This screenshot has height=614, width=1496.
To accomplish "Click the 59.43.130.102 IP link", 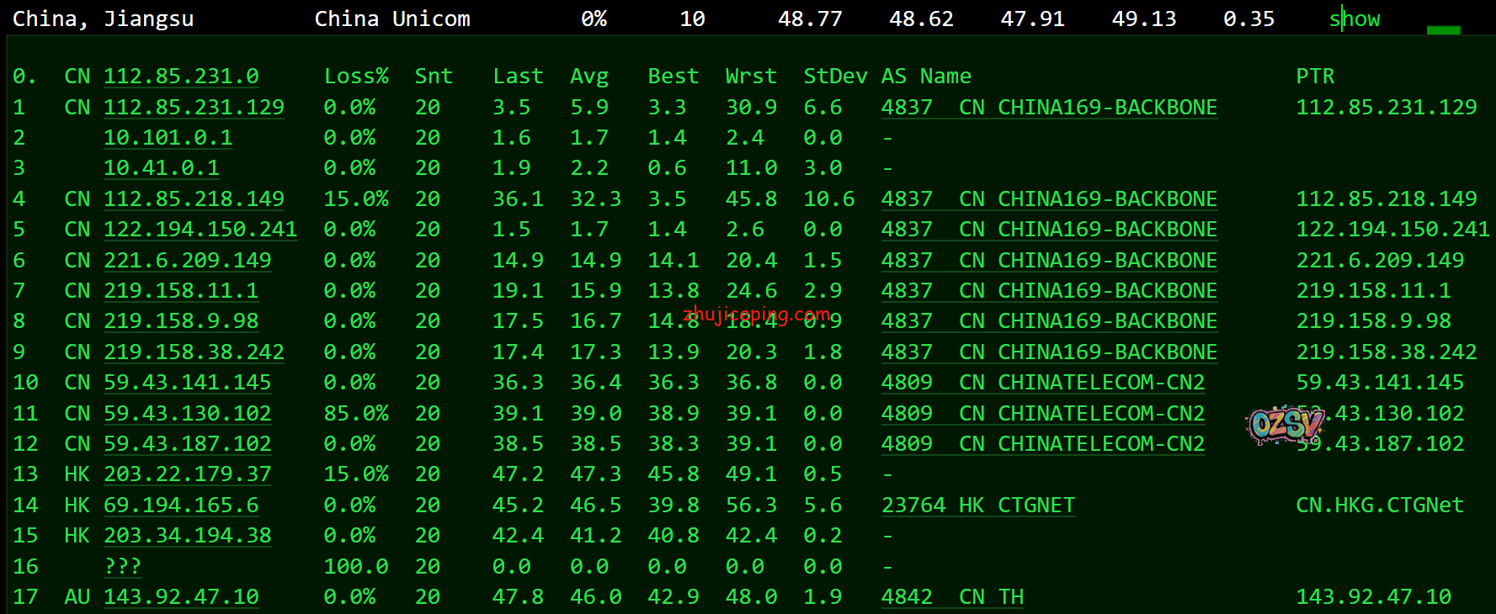I will [187, 414].
